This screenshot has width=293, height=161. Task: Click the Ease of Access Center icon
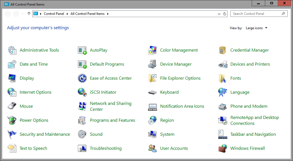(x=82, y=78)
